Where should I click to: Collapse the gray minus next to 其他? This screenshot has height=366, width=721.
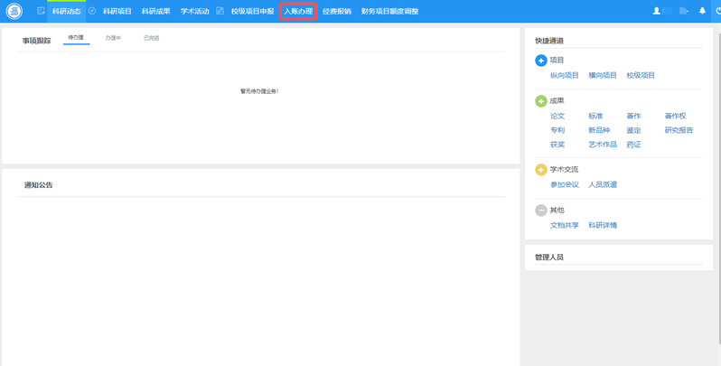click(x=541, y=210)
